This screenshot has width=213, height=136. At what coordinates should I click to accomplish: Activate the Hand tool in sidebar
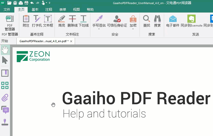[x=5, y=50]
